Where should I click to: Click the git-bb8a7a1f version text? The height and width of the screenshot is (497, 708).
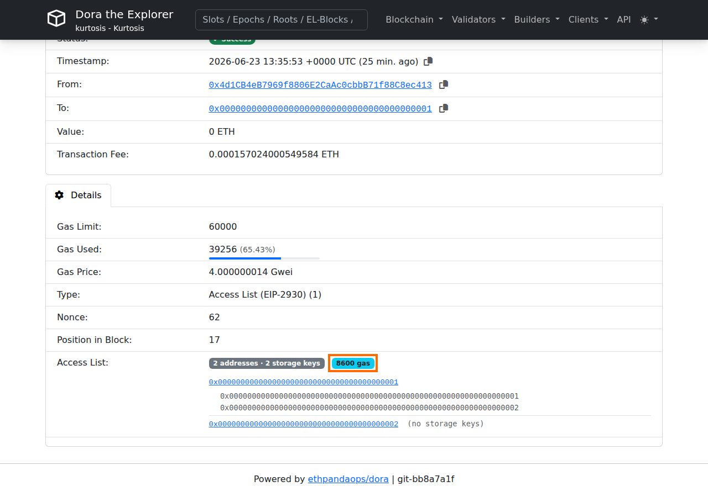click(x=426, y=479)
